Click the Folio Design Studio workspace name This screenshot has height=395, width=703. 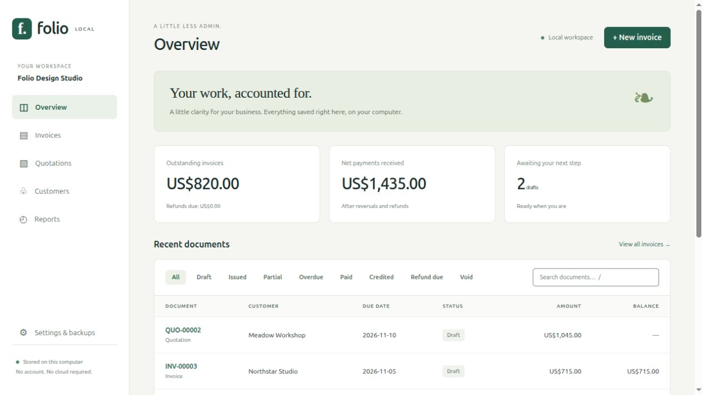[x=50, y=78]
